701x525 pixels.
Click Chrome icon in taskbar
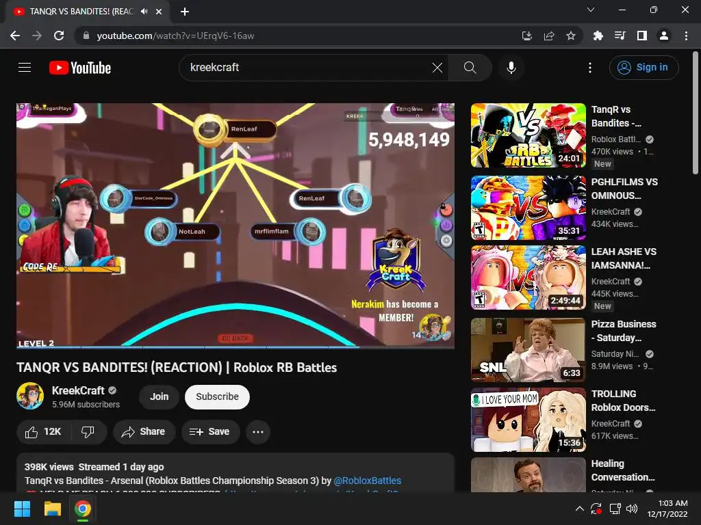tap(83, 509)
